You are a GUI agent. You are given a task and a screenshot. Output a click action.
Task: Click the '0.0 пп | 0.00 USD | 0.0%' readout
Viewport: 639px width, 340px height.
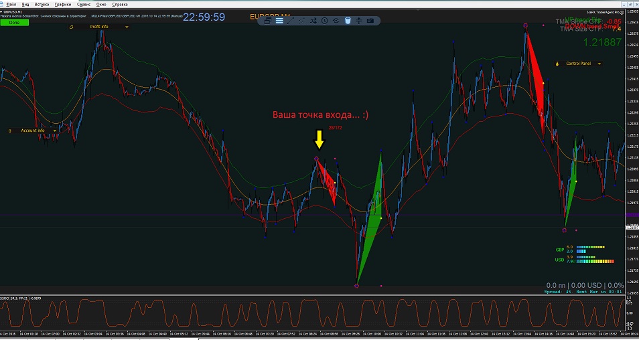585,285
